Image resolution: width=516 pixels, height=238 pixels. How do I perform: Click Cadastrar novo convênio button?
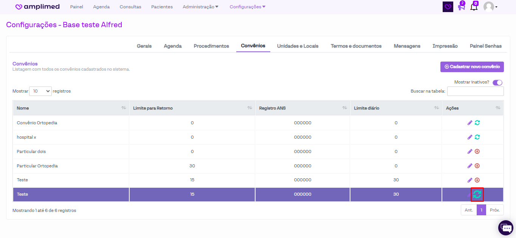coord(472,67)
